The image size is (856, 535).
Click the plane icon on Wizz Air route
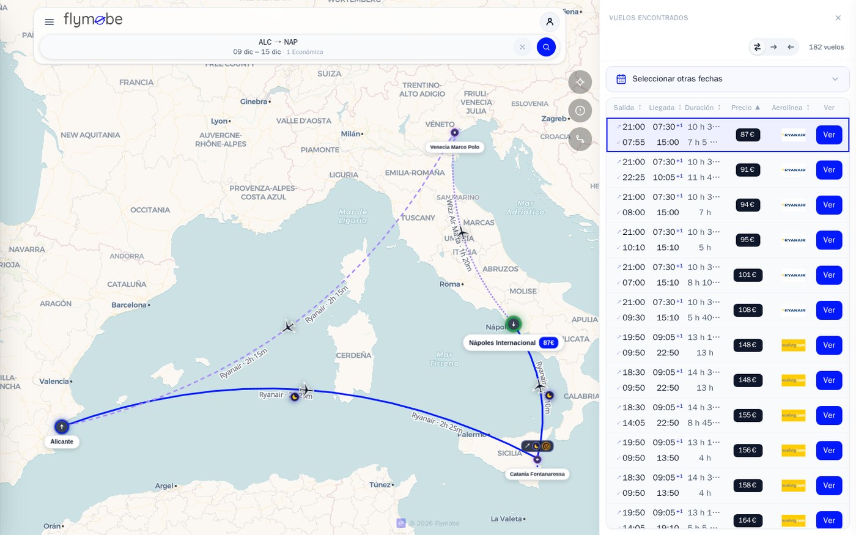(462, 233)
